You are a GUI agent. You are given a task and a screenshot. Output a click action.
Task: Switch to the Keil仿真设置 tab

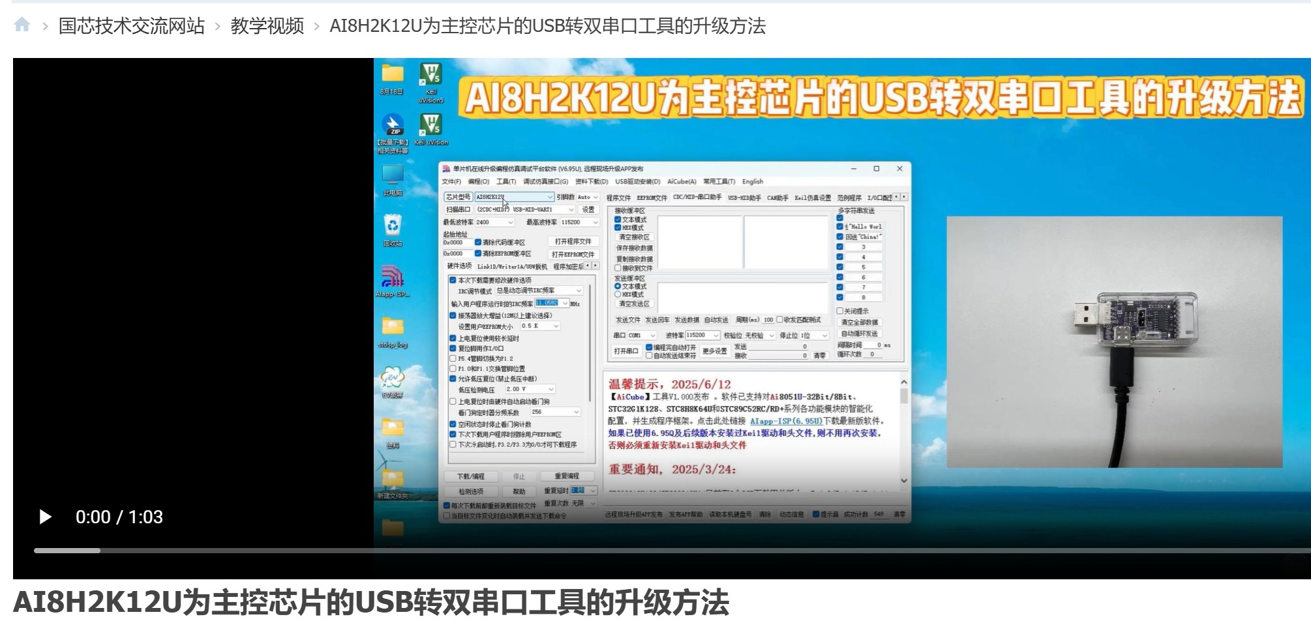click(813, 197)
